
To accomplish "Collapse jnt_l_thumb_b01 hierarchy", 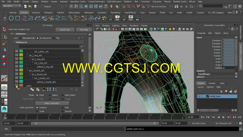I will pyautogui.click(x=30, y=74).
